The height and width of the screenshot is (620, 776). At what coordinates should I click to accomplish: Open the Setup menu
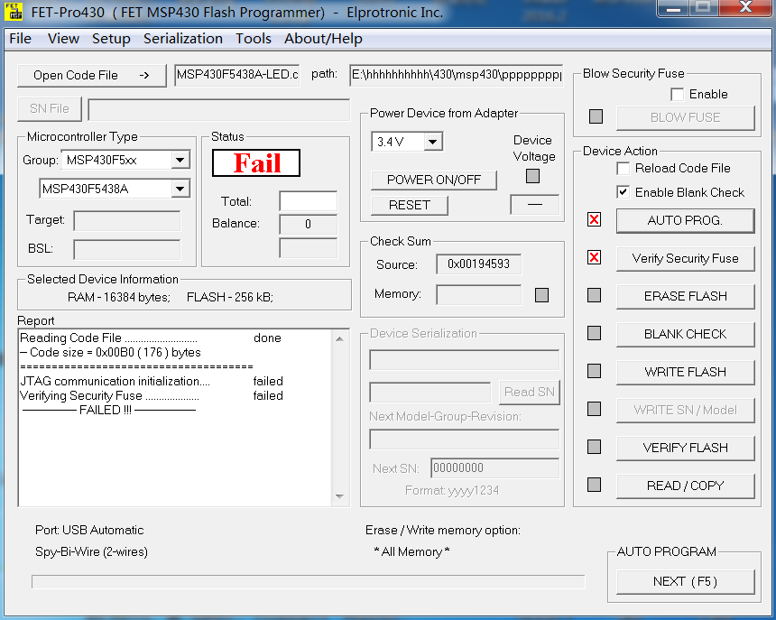[111, 39]
